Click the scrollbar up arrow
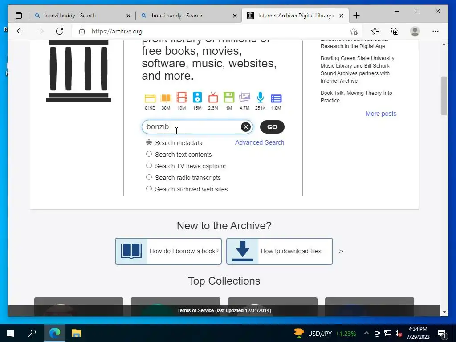Image resolution: width=456 pixels, height=342 pixels. coord(444,44)
